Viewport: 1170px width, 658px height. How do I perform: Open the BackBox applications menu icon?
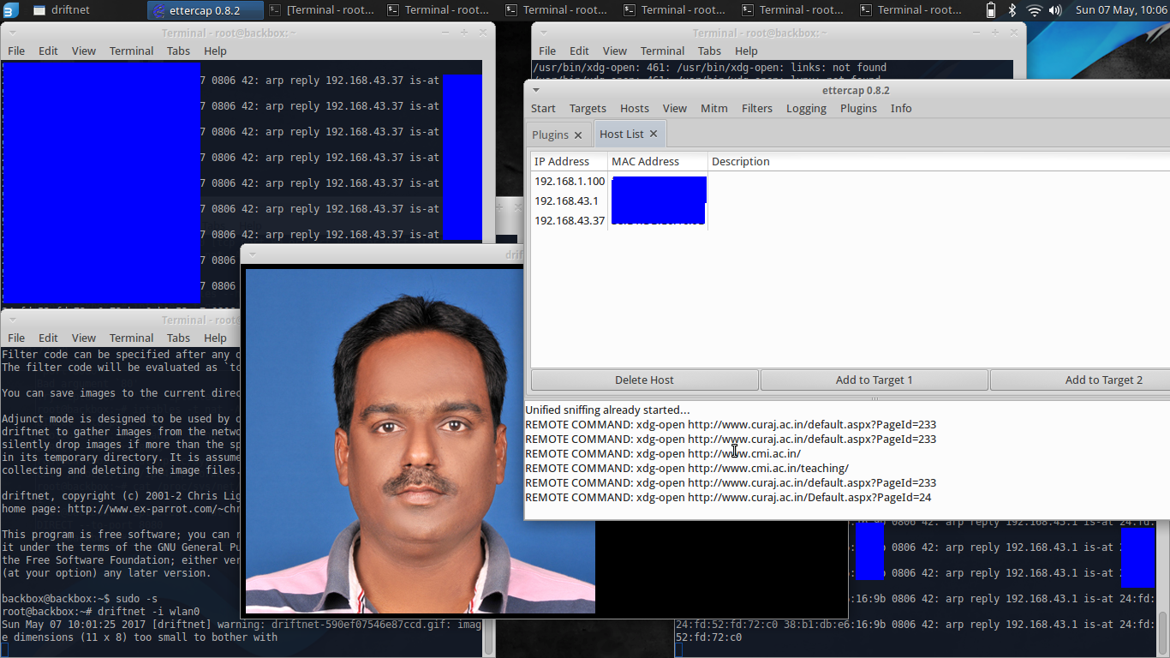click(9, 9)
